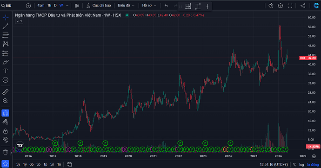The height and width of the screenshot is (168, 321).
Task: Open time axis settings target icon
Action: click(x=314, y=156)
